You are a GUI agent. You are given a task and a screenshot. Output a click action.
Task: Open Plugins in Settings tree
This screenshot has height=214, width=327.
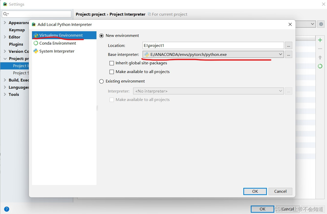[16, 44]
